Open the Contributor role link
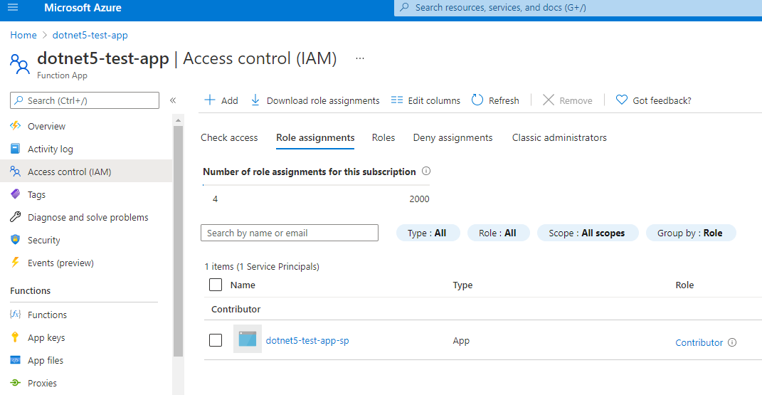 point(699,342)
